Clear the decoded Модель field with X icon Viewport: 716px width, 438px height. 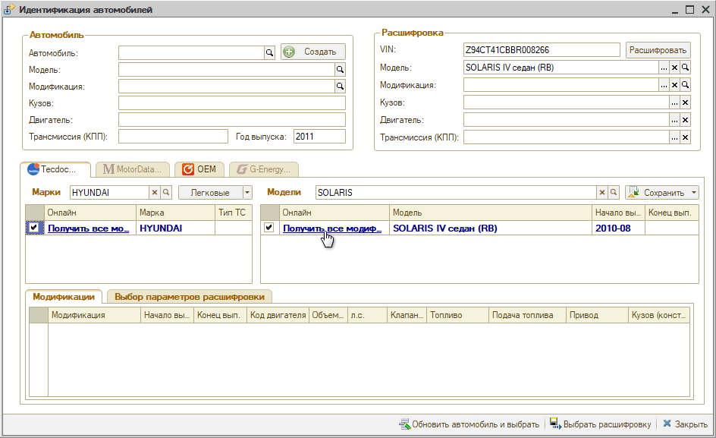[x=674, y=68]
